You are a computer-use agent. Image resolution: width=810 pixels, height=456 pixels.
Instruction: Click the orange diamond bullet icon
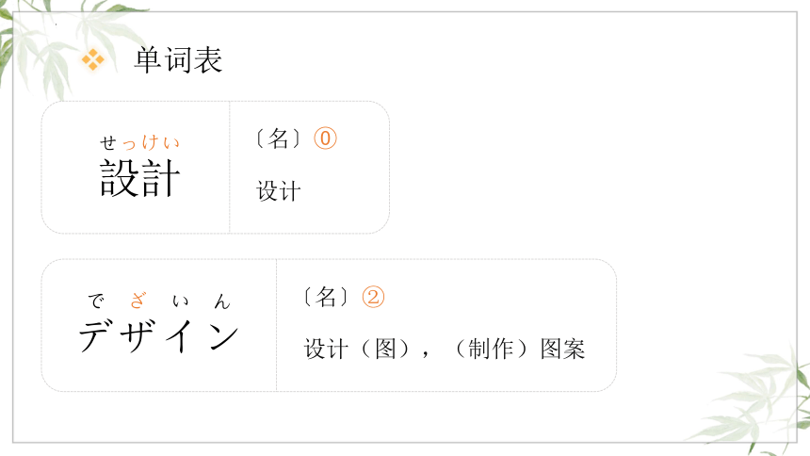93,59
